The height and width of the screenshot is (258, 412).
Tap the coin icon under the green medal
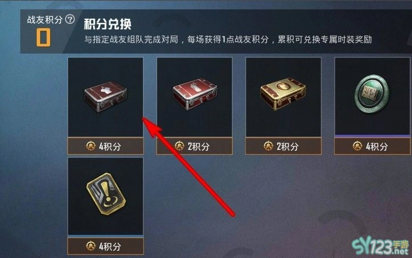357,146
